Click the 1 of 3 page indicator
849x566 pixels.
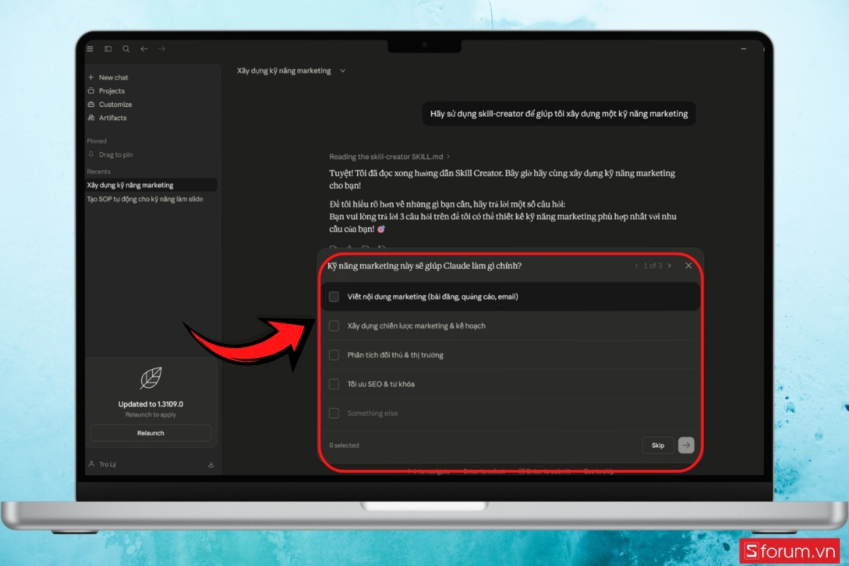653,265
